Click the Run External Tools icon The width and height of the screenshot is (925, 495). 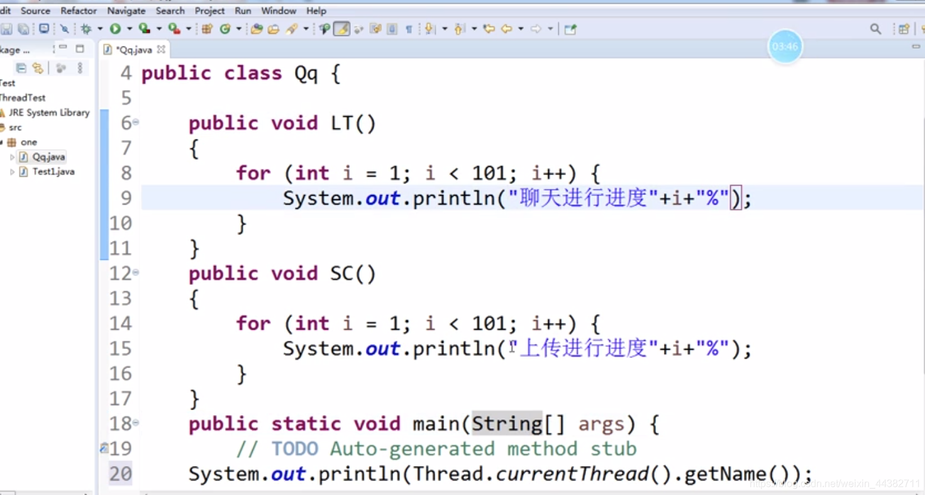coord(174,29)
